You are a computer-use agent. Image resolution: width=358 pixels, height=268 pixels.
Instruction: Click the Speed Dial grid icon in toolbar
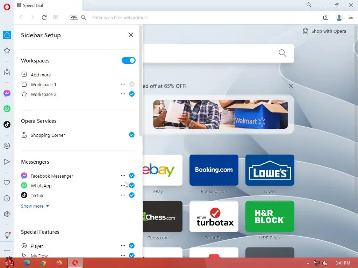[56, 17]
